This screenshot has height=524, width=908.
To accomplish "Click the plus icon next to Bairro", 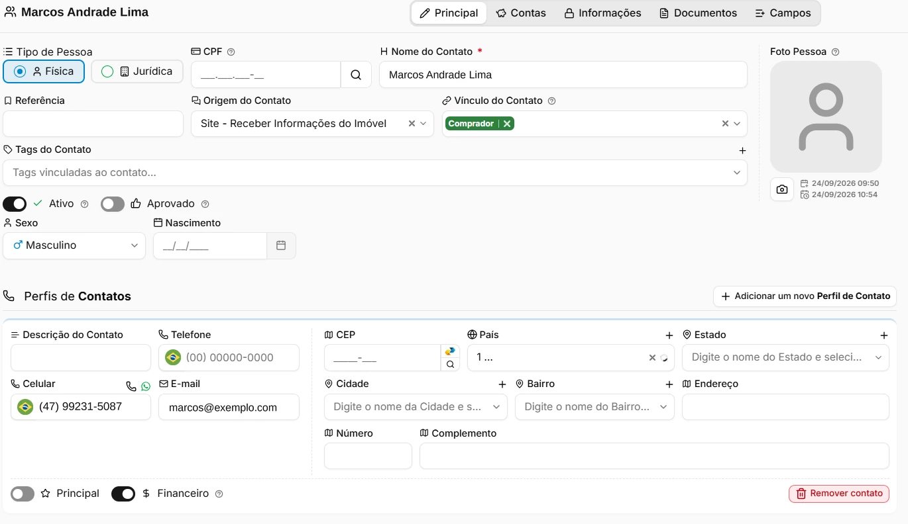I will 669,384.
